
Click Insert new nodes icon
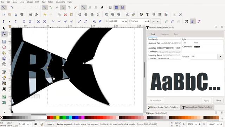[x=4, y=22]
